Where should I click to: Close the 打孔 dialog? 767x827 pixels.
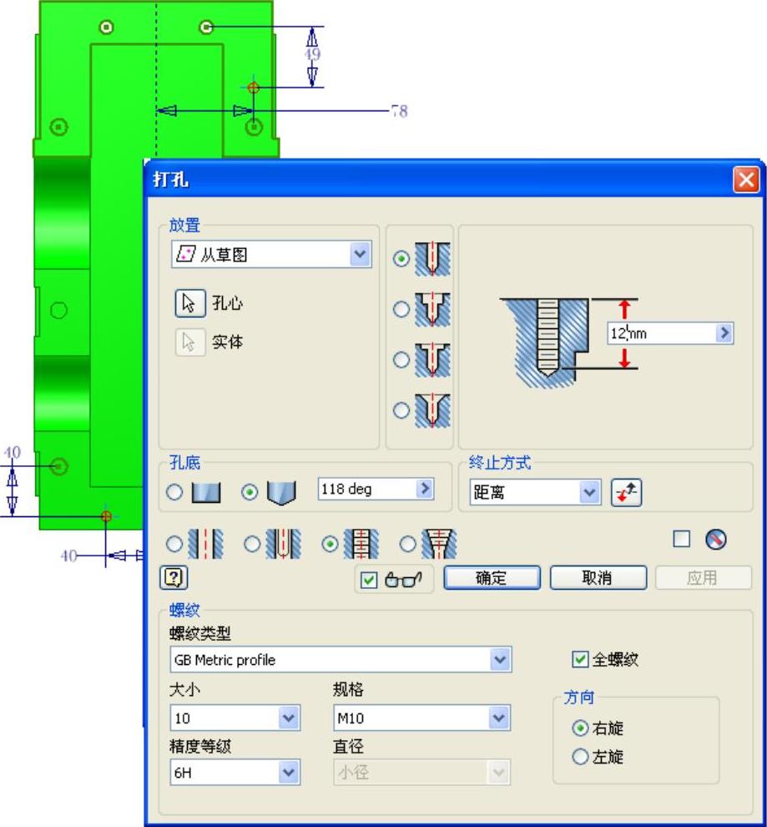click(x=746, y=180)
